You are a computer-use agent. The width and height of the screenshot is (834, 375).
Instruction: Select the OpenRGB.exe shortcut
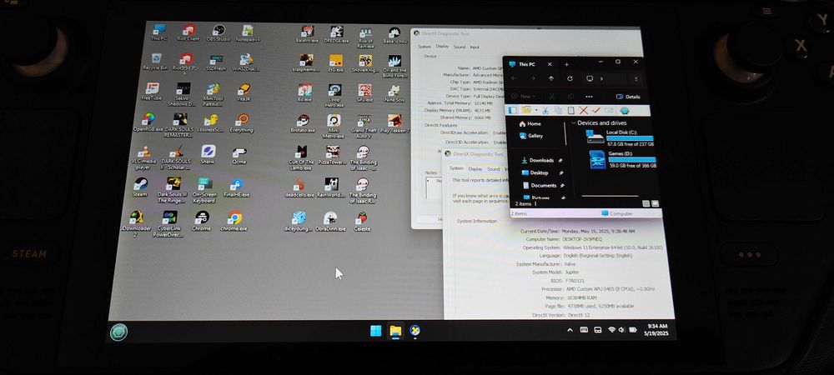(148, 122)
